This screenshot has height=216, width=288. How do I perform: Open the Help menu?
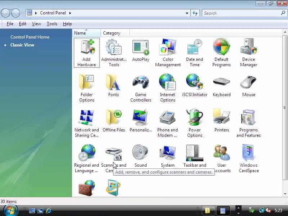point(67,24)
